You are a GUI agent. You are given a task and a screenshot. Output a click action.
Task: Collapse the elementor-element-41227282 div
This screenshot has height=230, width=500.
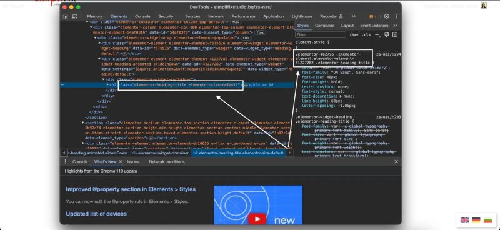coord(99,59)
